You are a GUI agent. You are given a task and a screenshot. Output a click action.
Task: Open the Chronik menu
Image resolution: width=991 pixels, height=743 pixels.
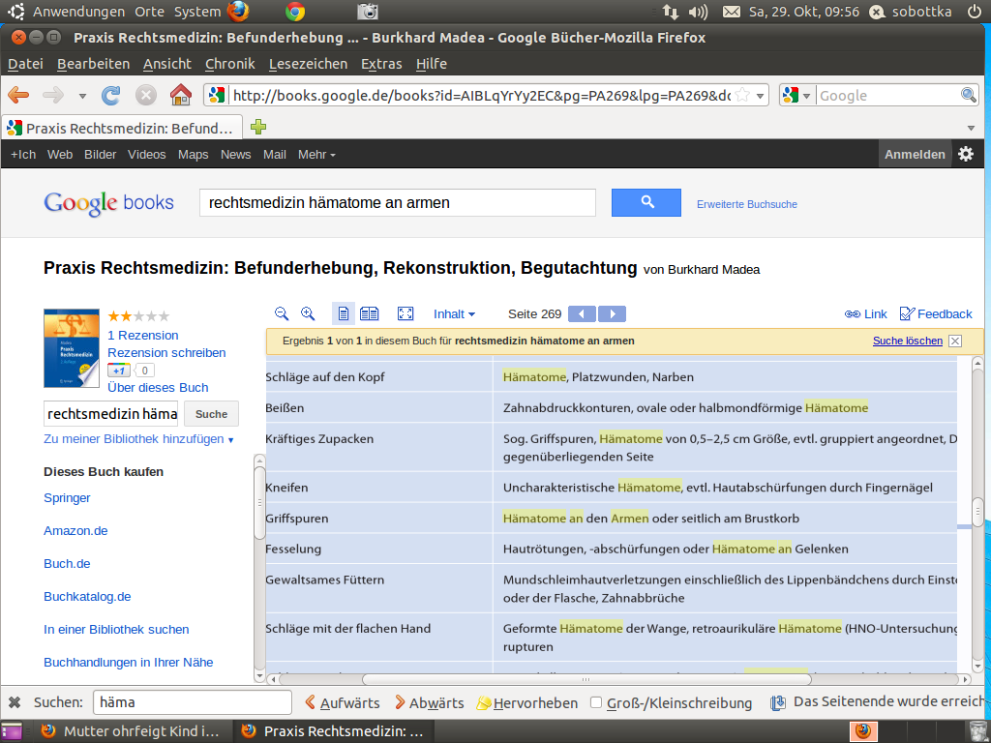point(230,64)
